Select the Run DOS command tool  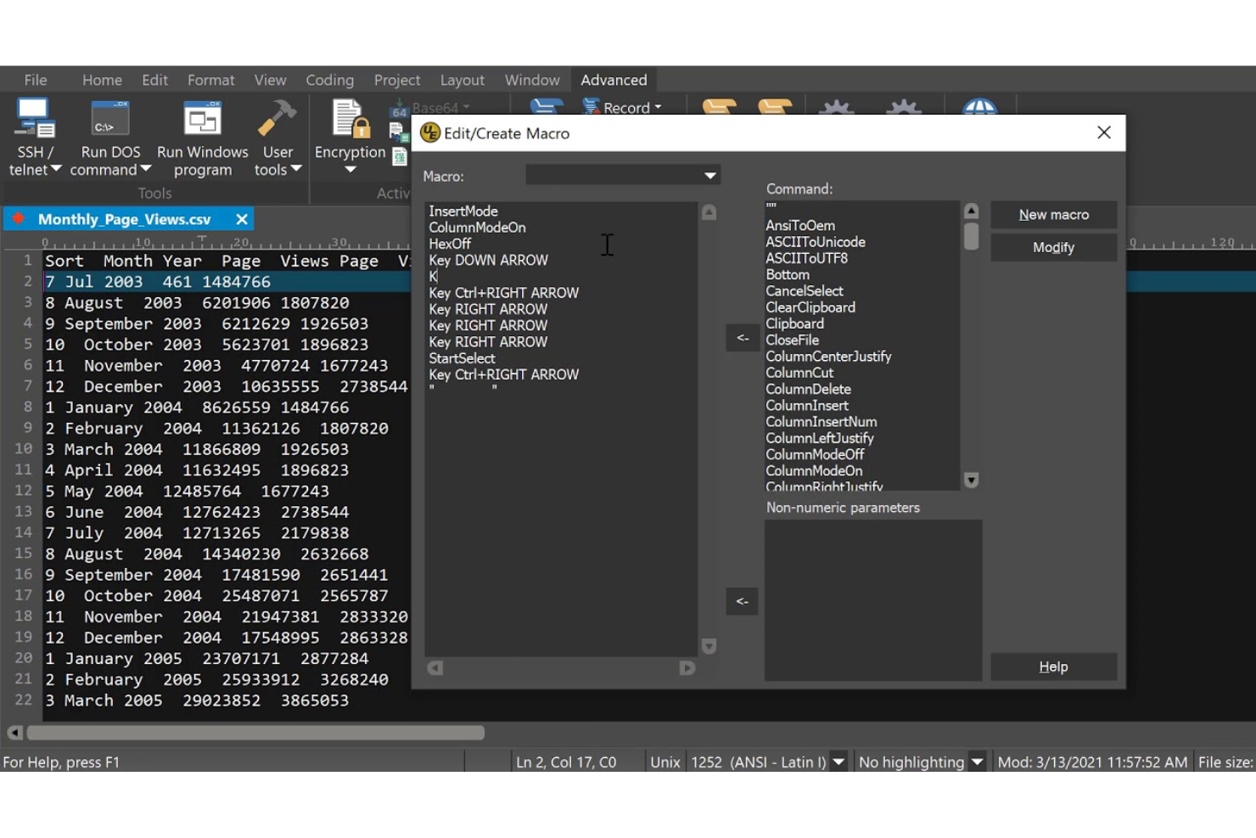(109, 136)
